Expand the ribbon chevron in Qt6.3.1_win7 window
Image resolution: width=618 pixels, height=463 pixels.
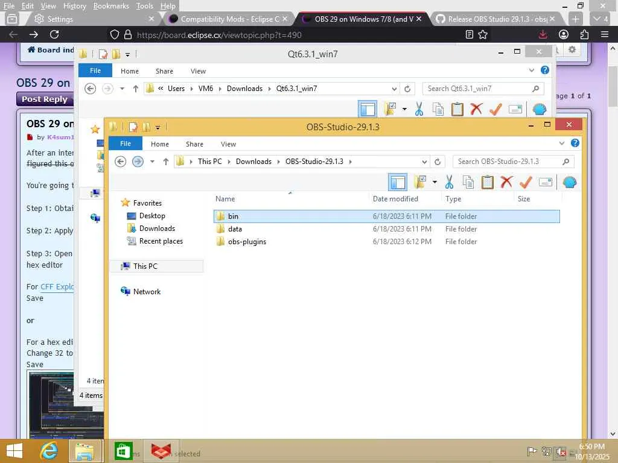531,71
